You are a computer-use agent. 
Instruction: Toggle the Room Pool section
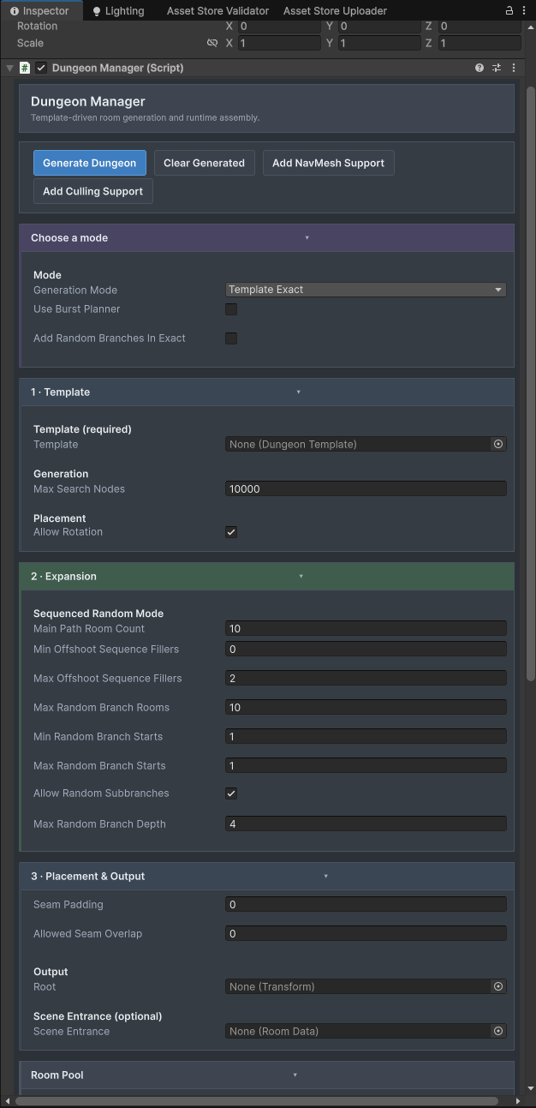point(266,1075)
